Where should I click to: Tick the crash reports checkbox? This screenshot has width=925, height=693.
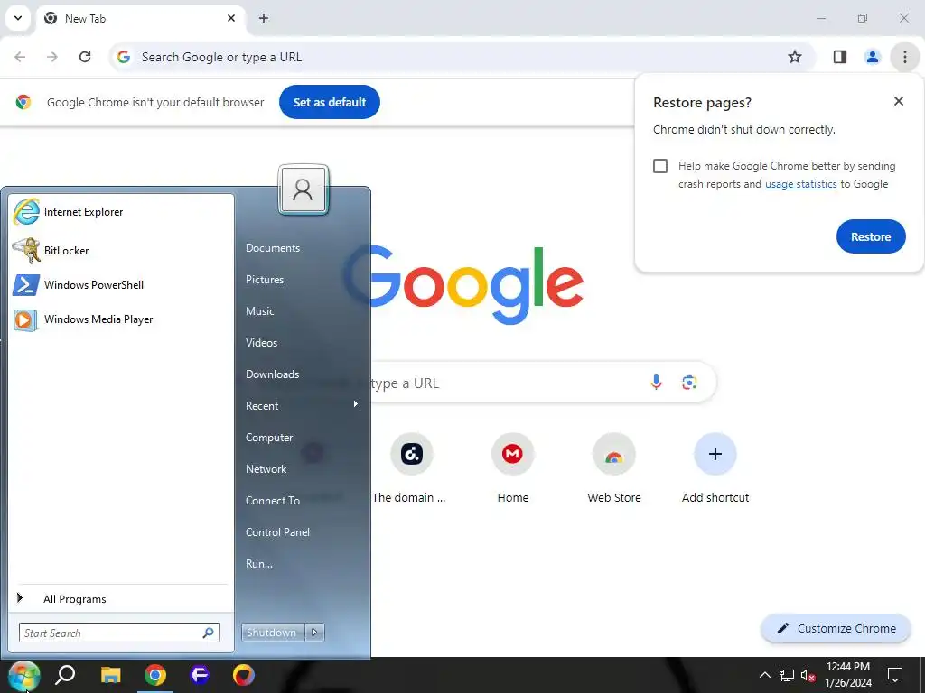pos(660,166)
